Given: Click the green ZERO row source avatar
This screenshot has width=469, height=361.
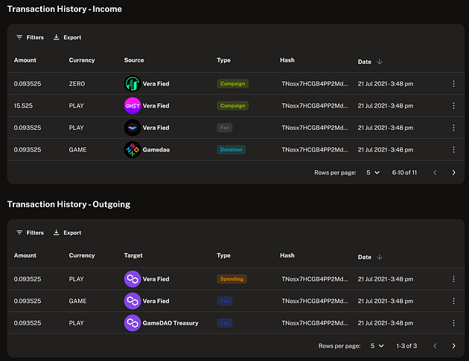Looking at the screenshot, I should point(132,84).
